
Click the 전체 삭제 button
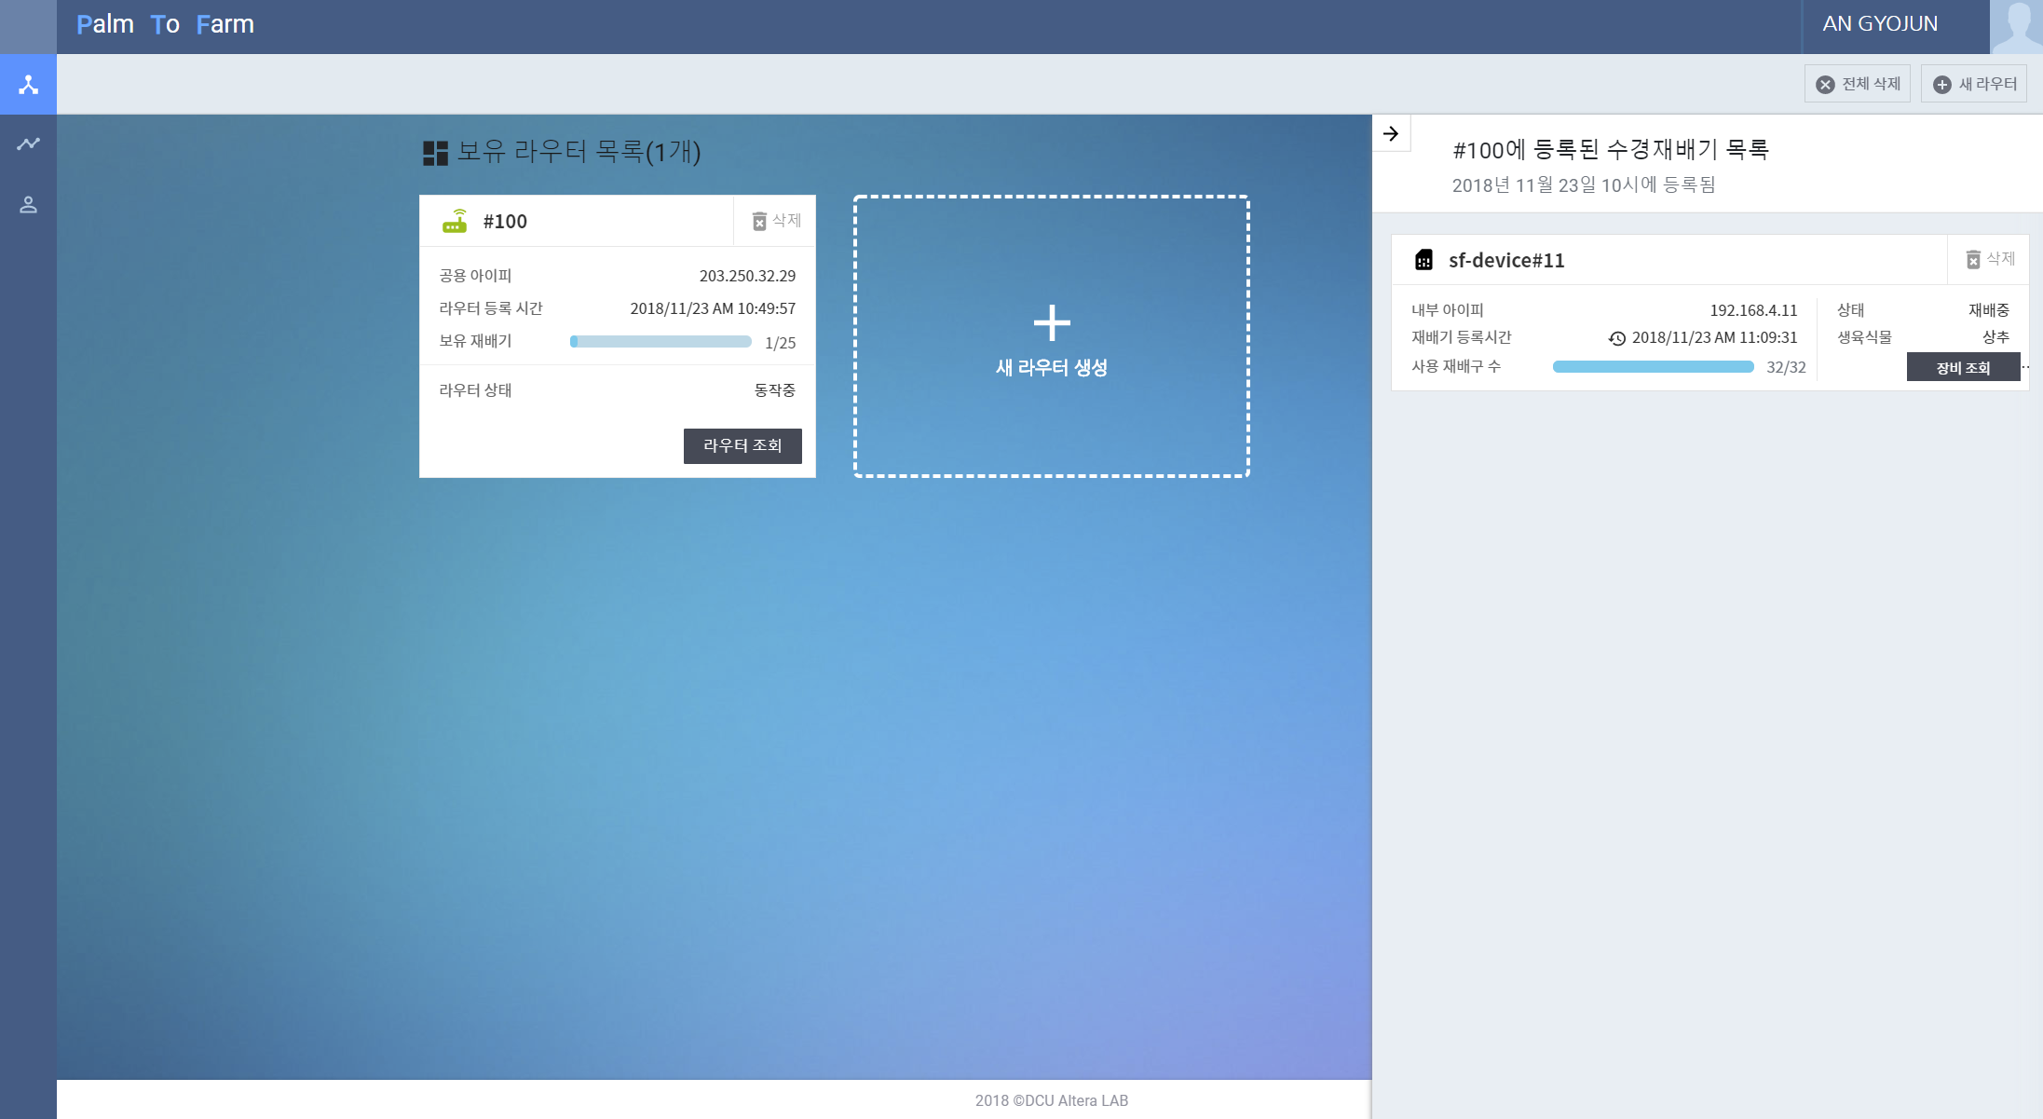(x=1858, y=84)
